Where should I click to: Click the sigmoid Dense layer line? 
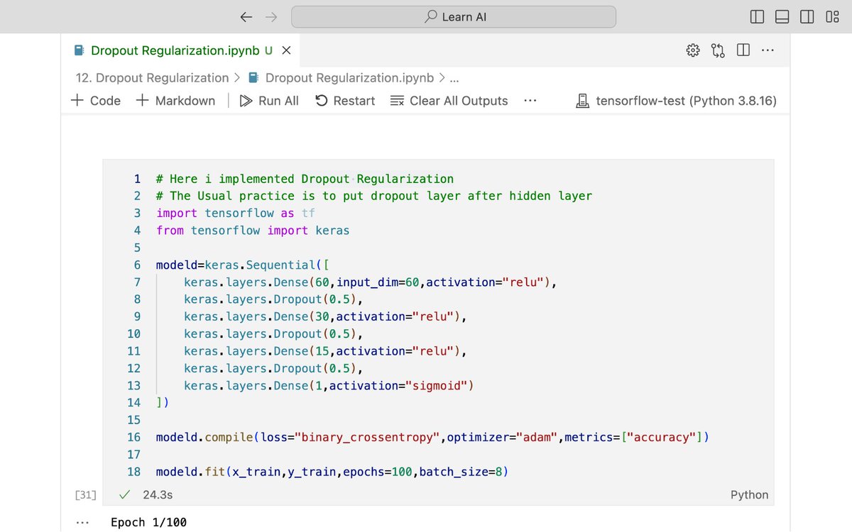tap(328, 386)
